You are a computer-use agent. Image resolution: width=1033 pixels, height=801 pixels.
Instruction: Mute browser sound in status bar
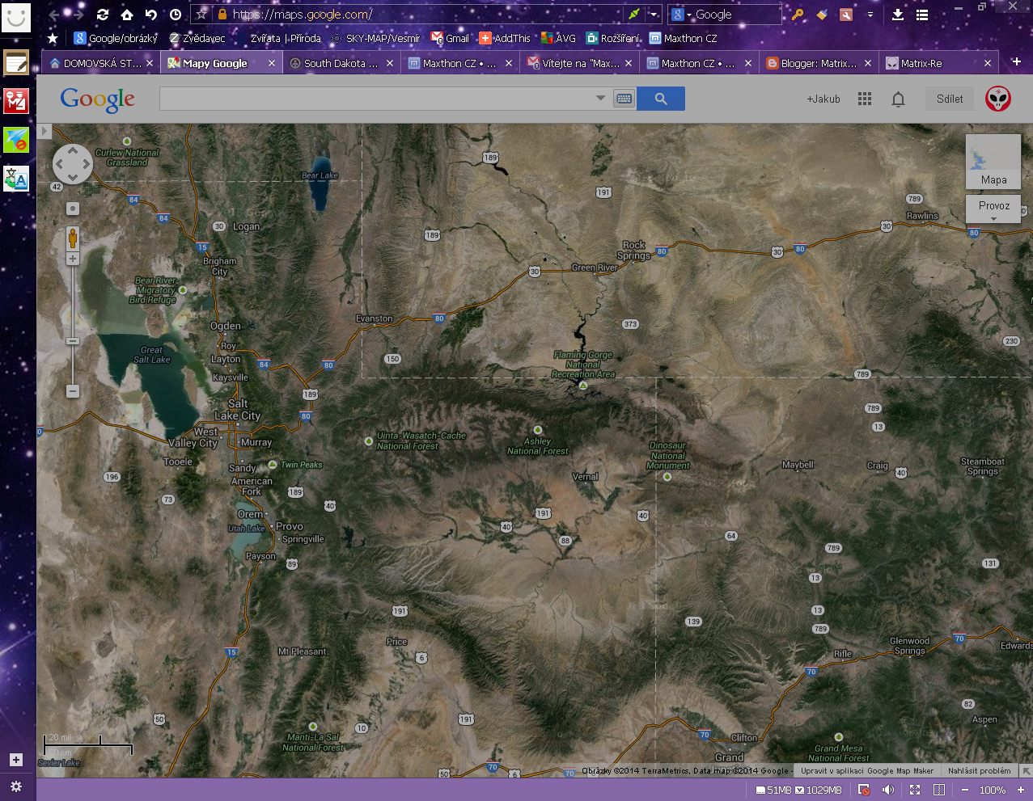click(x=888, y=790)
